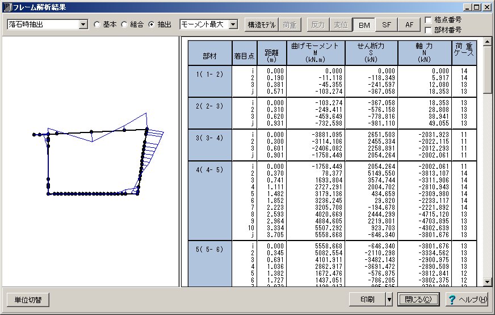Click the 着目点 column header
495x315 pixels.
[x=244, y=53]
